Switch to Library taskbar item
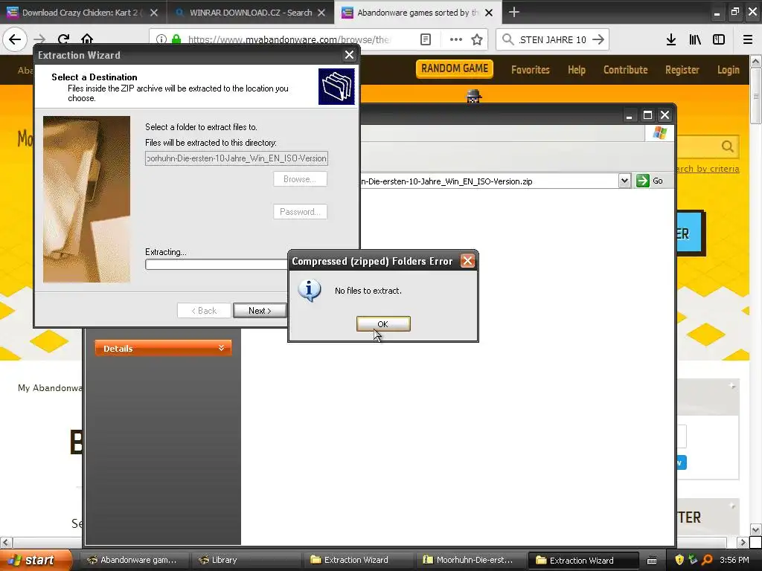This screenshot has height=571, width=762. [x=246, y=560]
